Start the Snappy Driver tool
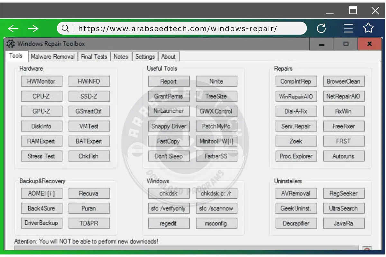The image size is (386, 257). click(x=169, y=126)
